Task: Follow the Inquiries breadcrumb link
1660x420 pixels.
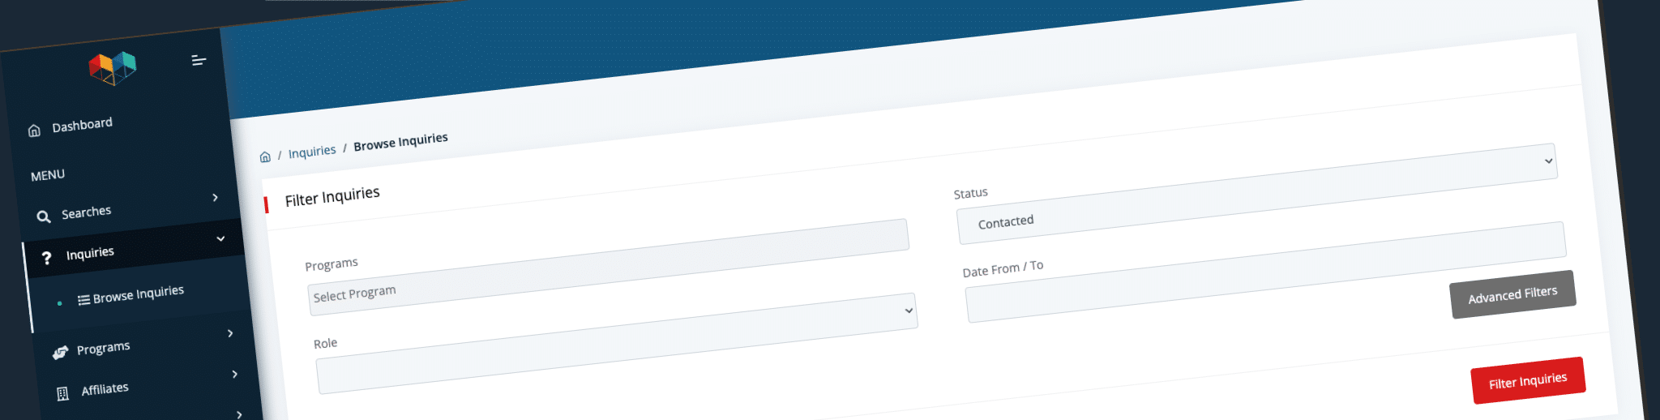Action: [x=312, y=152]
